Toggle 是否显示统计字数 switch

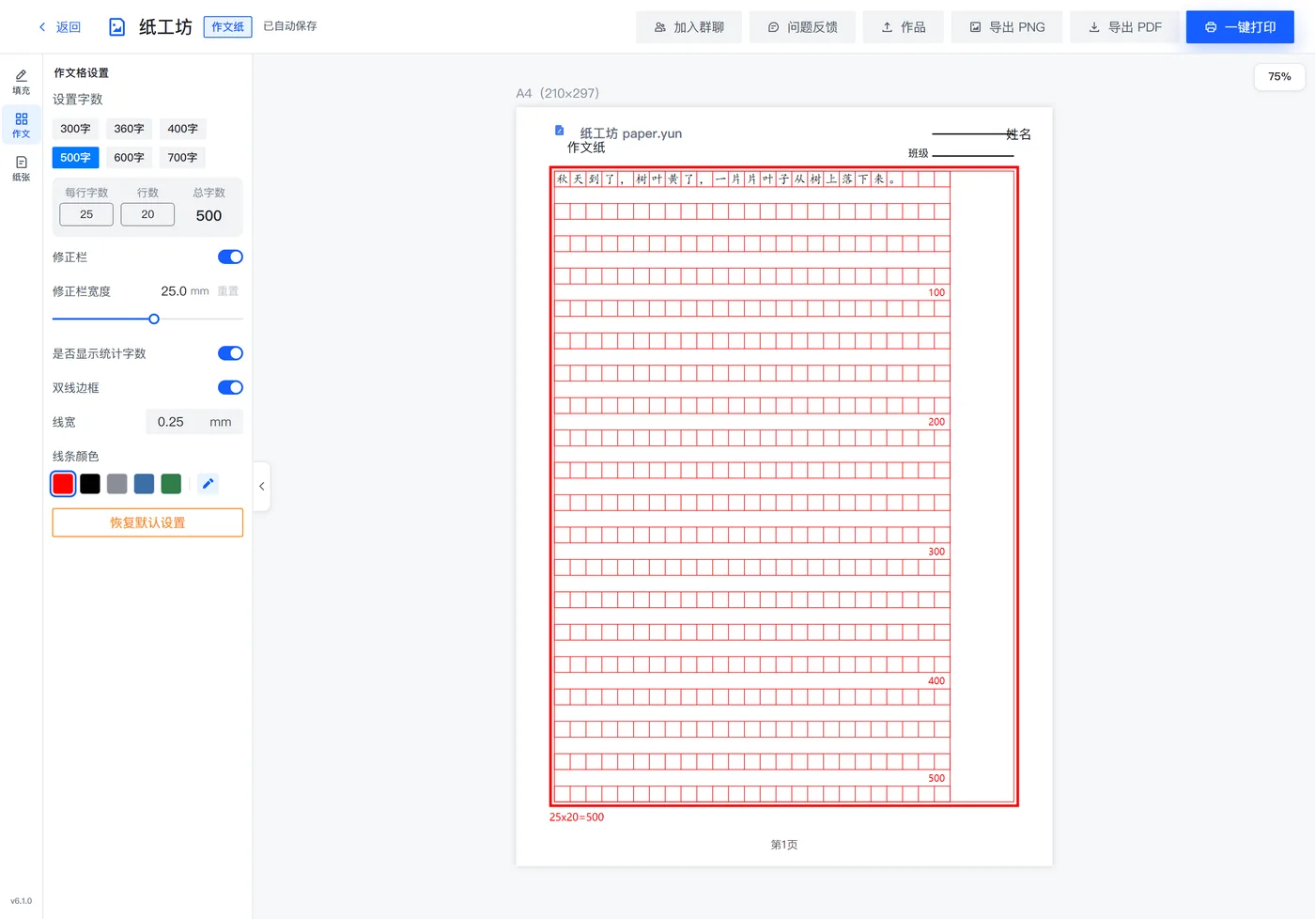(230, 353)
